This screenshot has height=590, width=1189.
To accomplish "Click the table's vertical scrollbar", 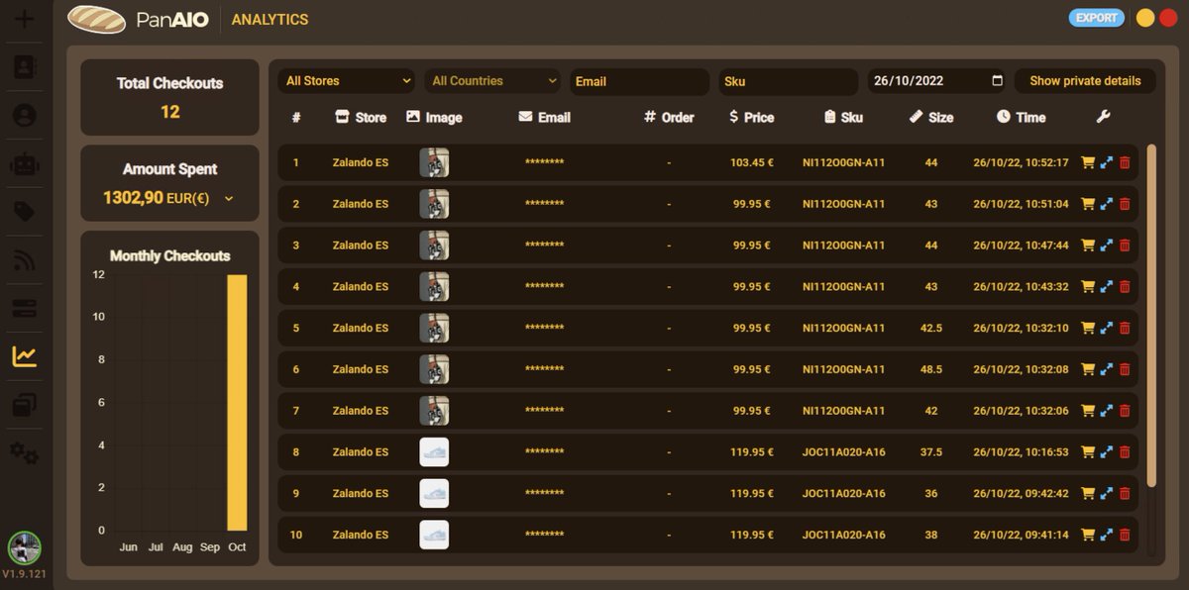I will 1151,315.
